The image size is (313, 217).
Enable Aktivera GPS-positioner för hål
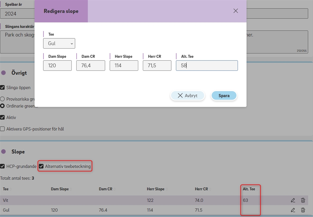pos(3,129)
